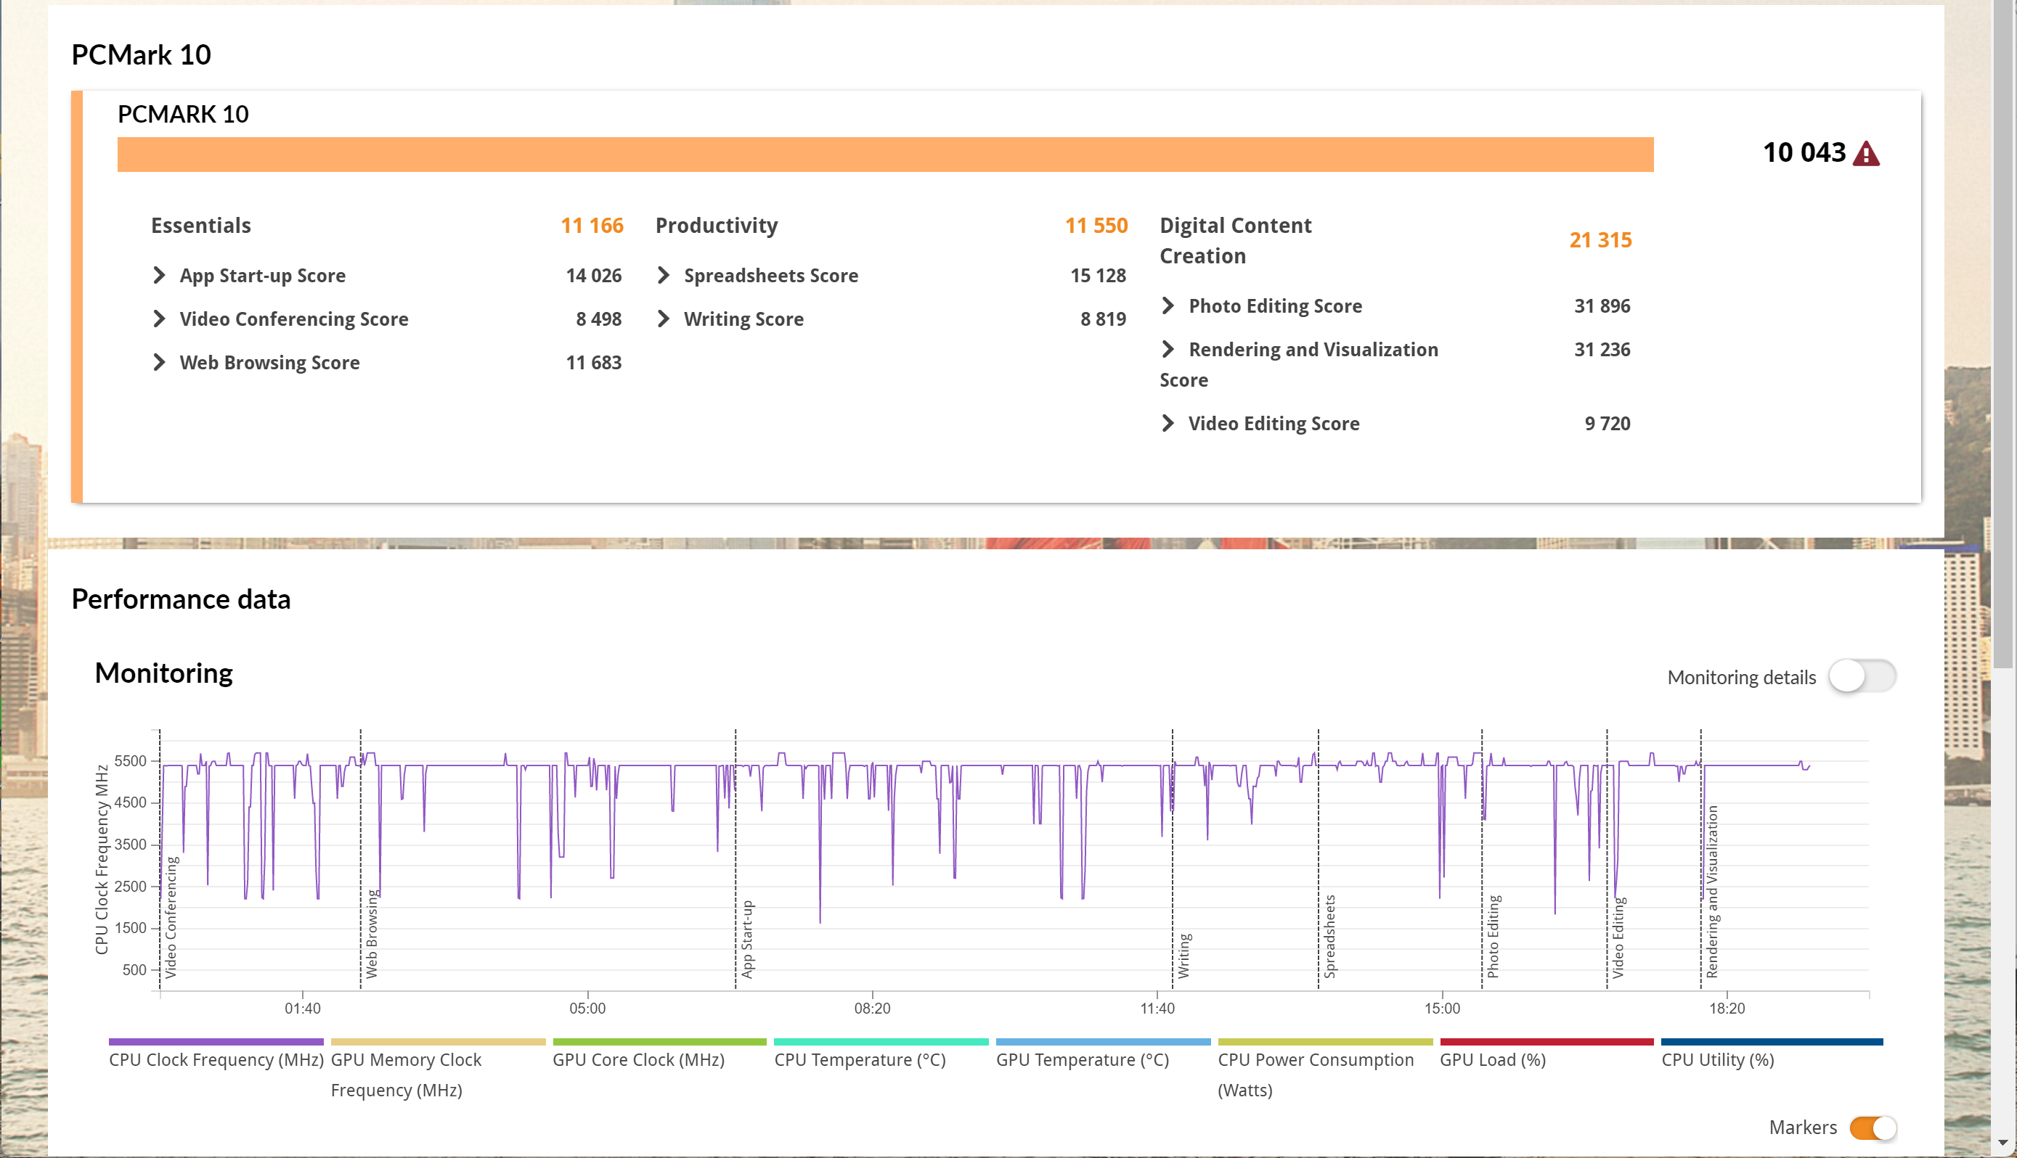Click Spreadsheets value 15 128
The width and height of the screenshot is (2017, 1158).
click(1098, 275)
